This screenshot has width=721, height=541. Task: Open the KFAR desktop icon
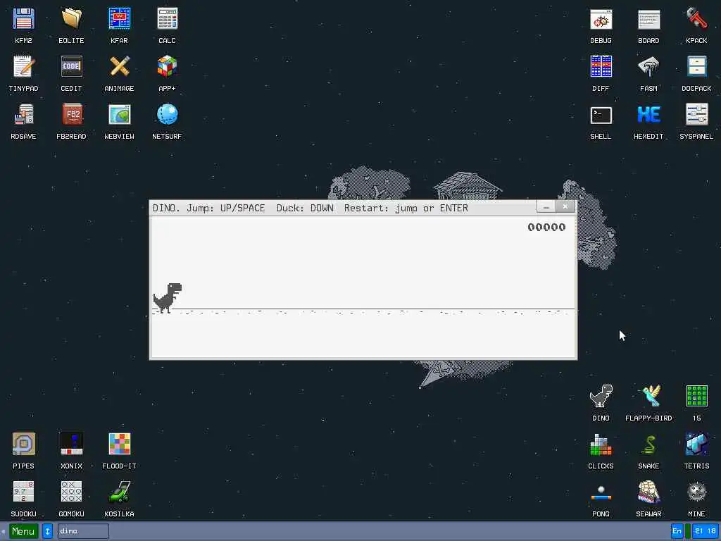(119, 19)
